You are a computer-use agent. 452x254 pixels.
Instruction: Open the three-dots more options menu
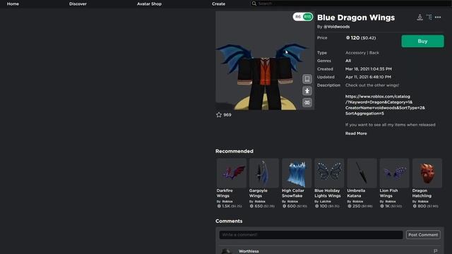(x=438, y=17)
